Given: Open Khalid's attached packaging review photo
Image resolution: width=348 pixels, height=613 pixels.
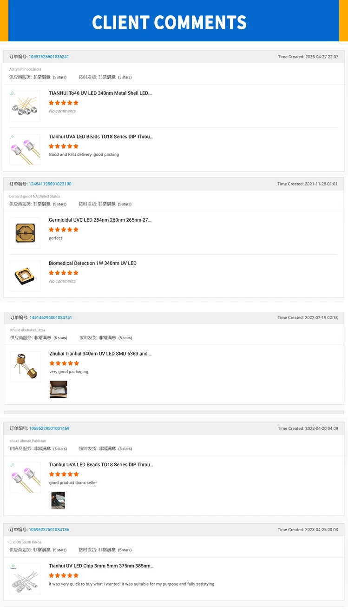Looking at the screenshot, I should click(x=59, y=389).
